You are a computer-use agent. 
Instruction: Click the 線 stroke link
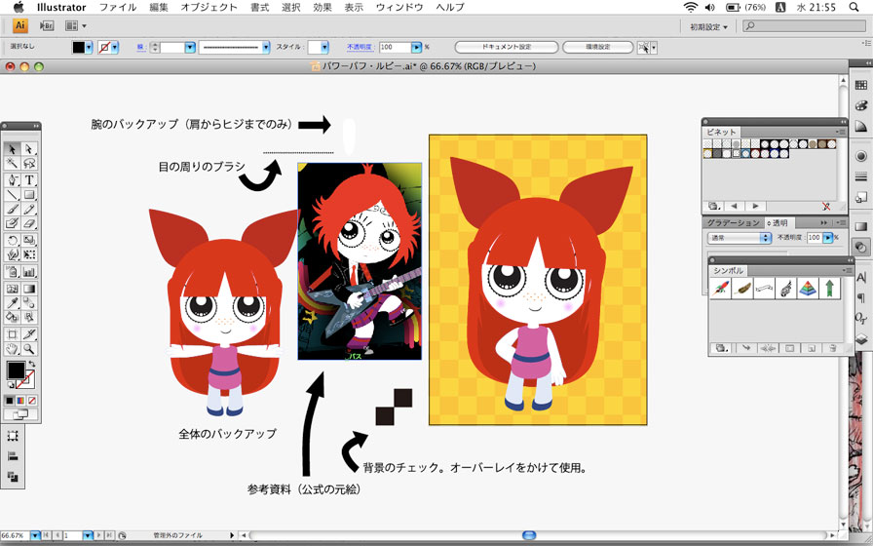[141, 48]
